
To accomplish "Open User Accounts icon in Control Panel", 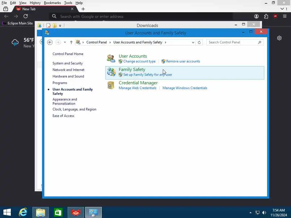I will (111, 58).
